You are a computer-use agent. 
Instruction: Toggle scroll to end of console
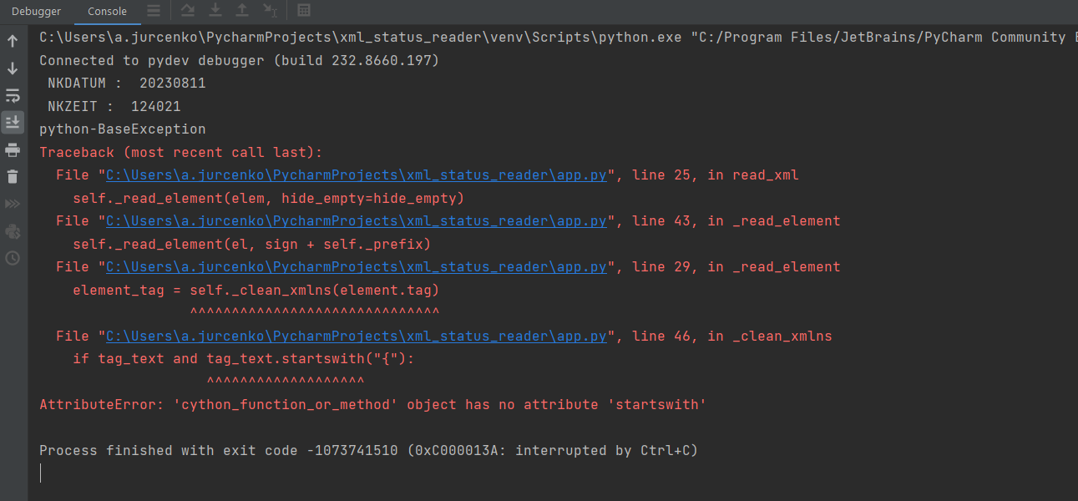13,123
